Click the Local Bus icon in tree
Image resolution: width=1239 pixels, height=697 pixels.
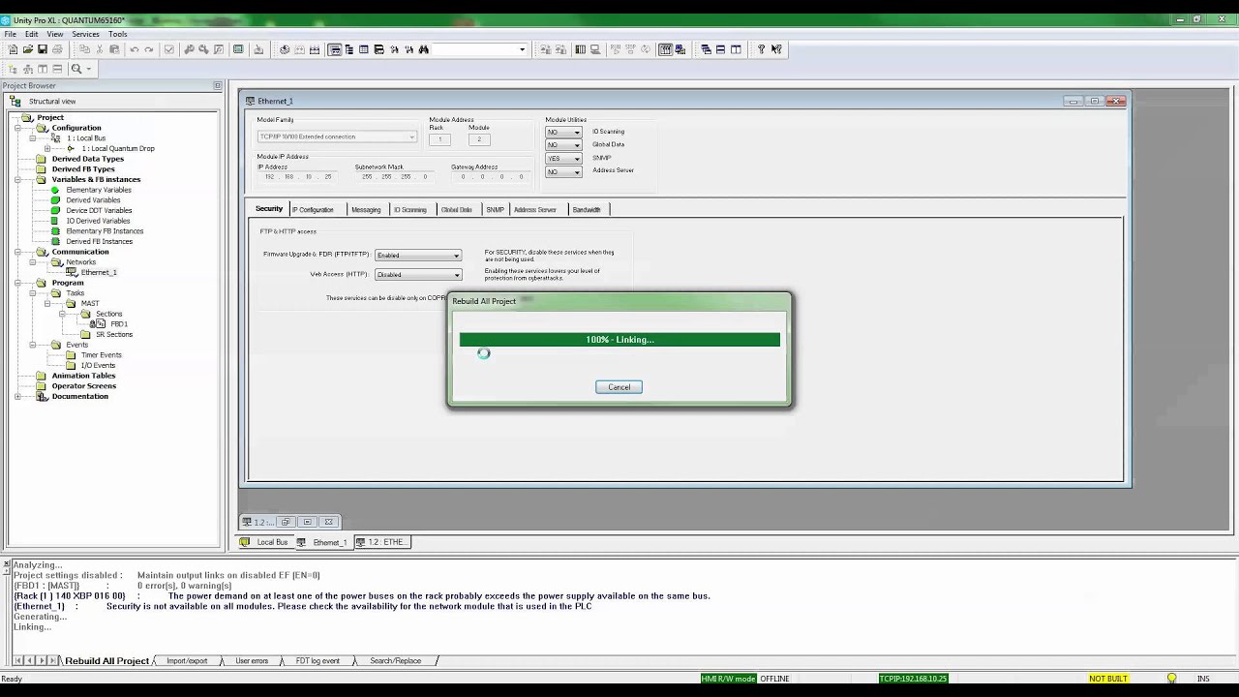coord(56,138)
